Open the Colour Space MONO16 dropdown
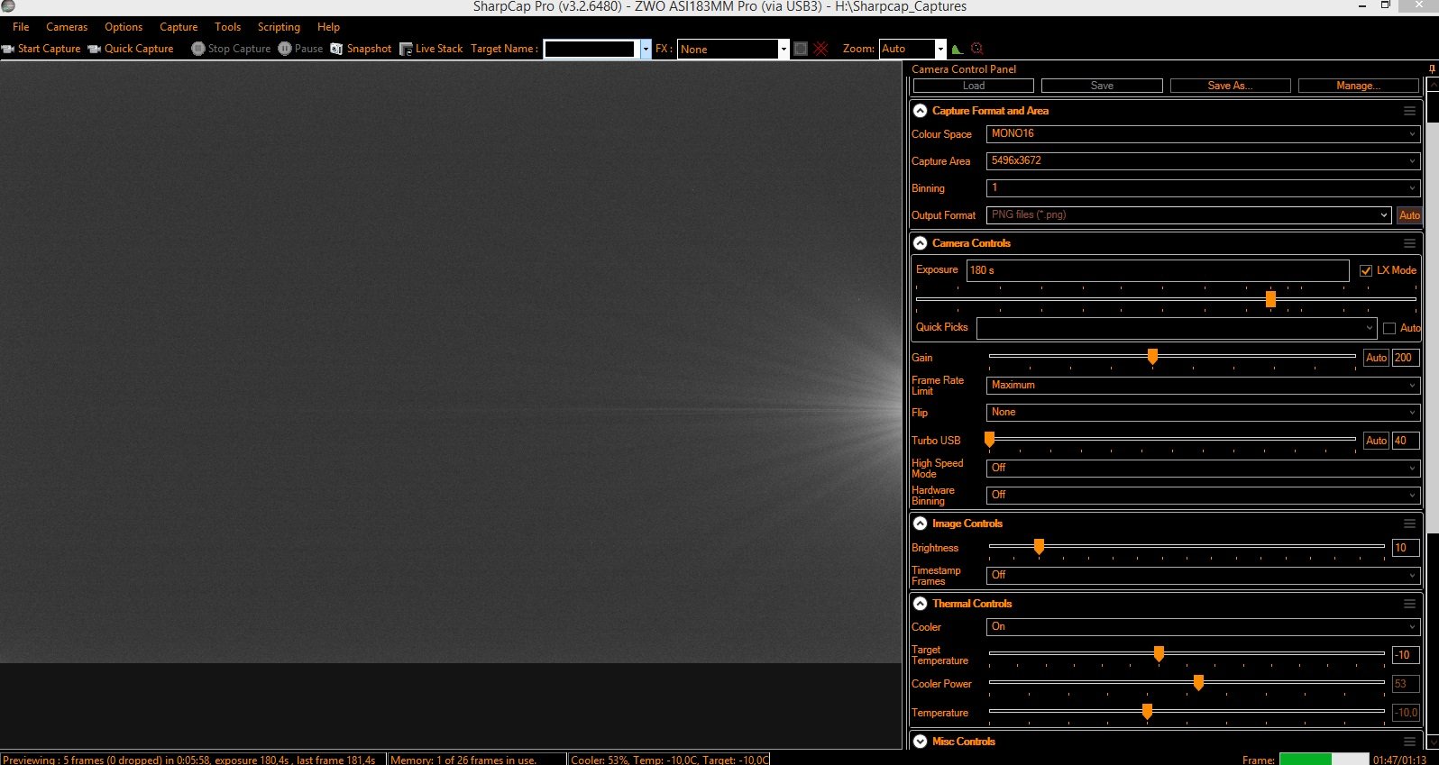 click(x=1203, y=134)
